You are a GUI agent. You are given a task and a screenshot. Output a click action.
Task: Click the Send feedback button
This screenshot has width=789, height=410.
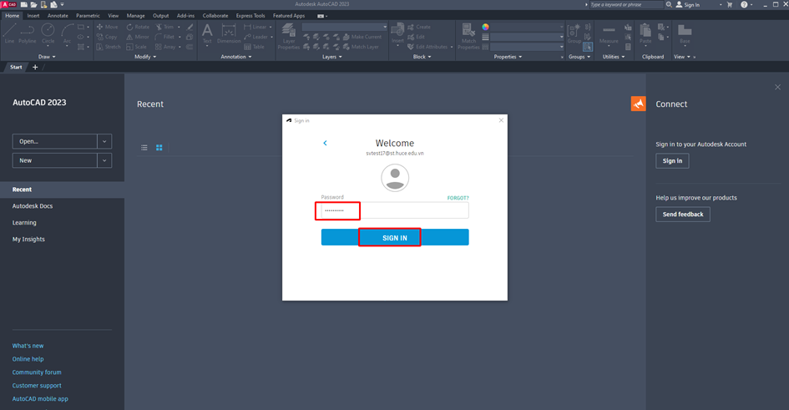point(682,215)
